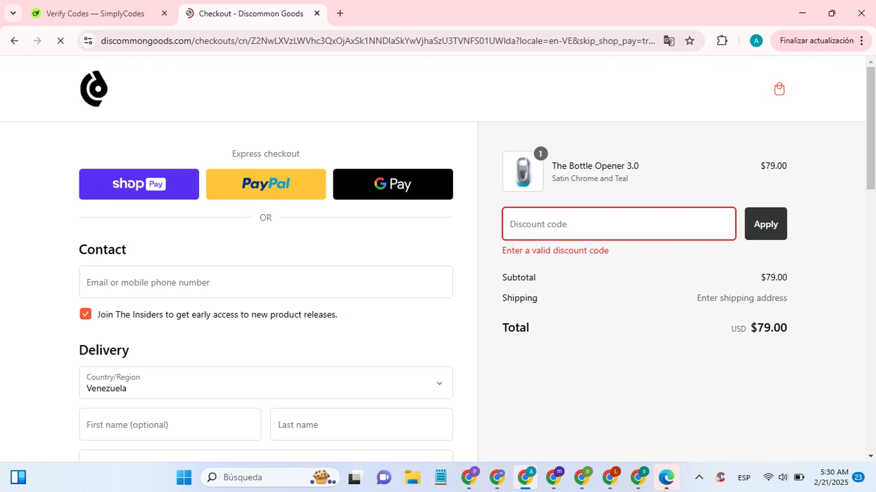
Task: Click the browser forward arrow
Action: coord(37,41)
